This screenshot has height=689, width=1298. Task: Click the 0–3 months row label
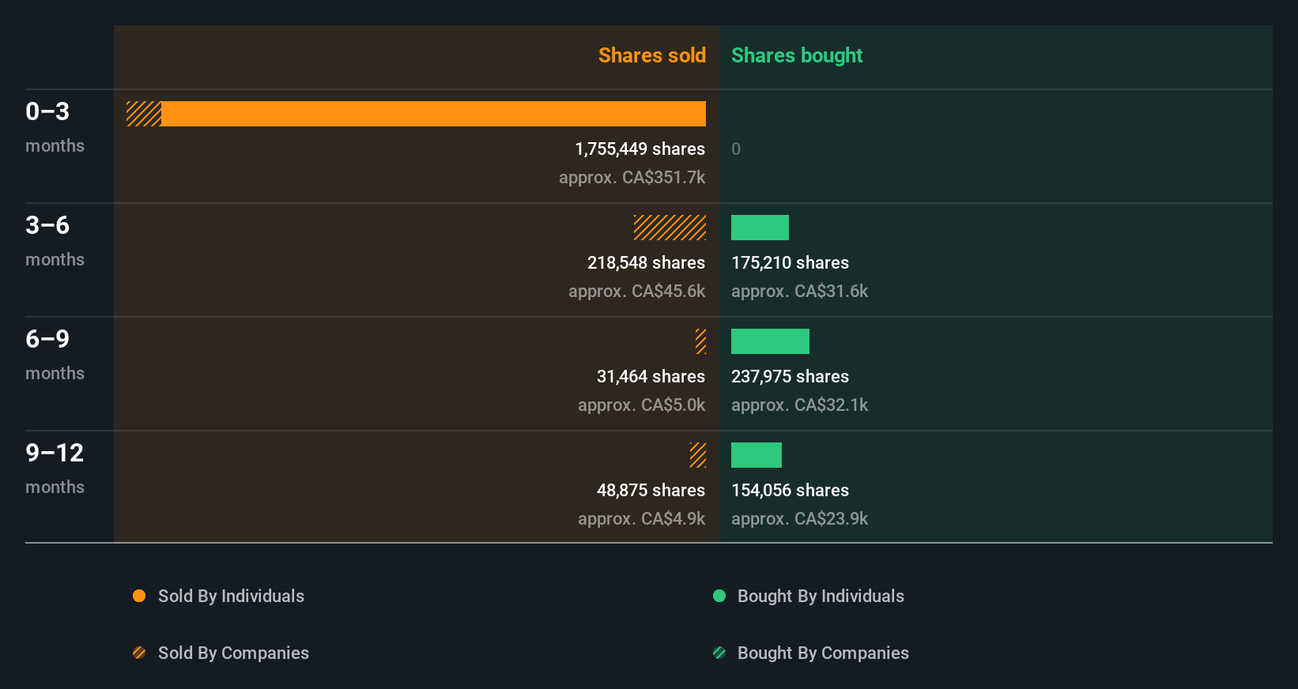point(55,127)
